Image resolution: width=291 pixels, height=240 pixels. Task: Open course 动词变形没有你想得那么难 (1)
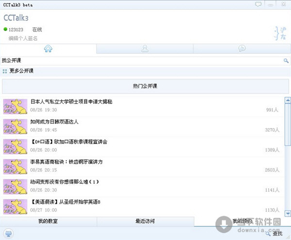coord(65,182)
